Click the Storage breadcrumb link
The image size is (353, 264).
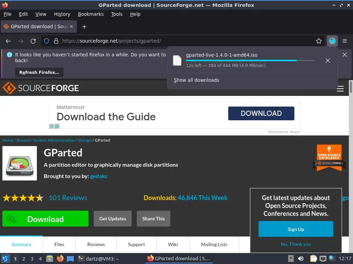tap(85, 140)
